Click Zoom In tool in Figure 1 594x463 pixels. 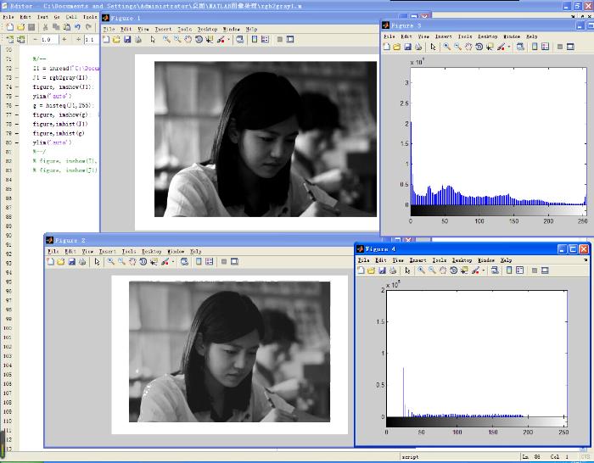[166, 39]
